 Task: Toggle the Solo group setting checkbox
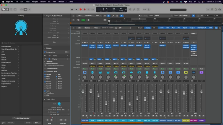click(x=56, y=76)
